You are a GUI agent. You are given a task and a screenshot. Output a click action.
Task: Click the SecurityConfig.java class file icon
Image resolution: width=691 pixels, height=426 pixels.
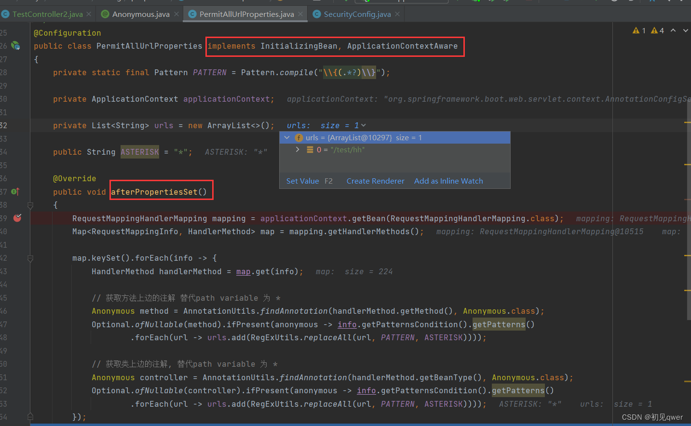pos(317,14)
